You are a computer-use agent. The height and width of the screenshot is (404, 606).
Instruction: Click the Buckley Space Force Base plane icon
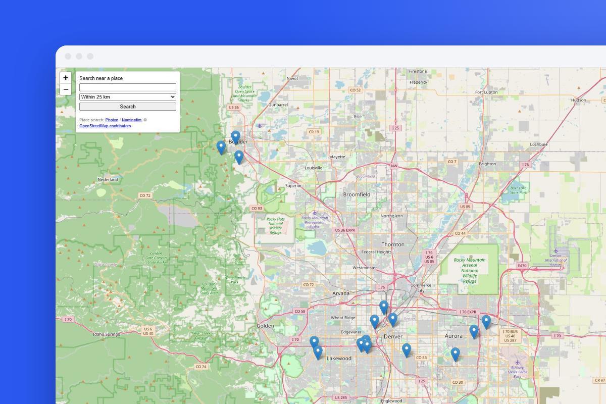pos(517,362)
